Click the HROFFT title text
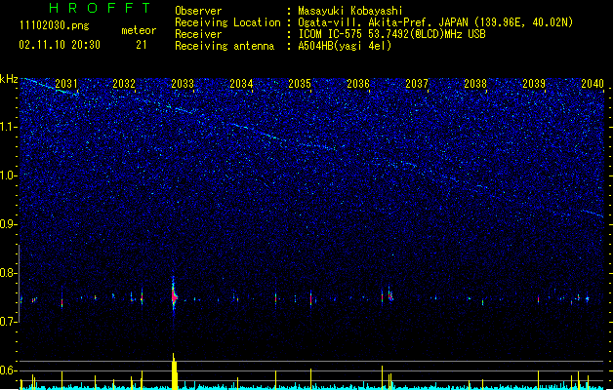This screenshot has height=390, width=614. pos(100,8)
